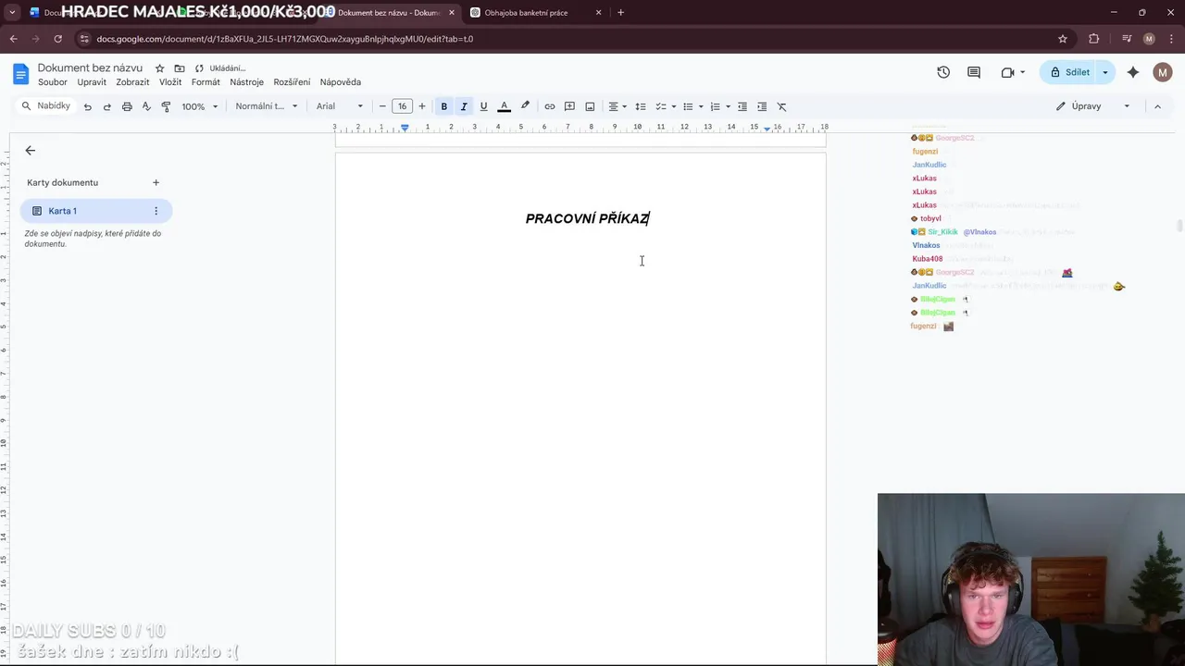The image size is (1185, 666).
Task: Open the move-to-folder icon beside title
Action: click(179, 68)
